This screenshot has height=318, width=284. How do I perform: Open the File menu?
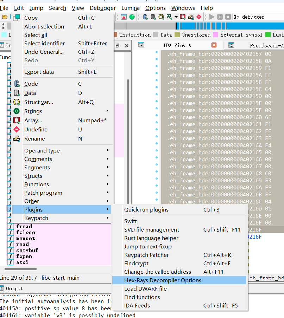(4, 8)
